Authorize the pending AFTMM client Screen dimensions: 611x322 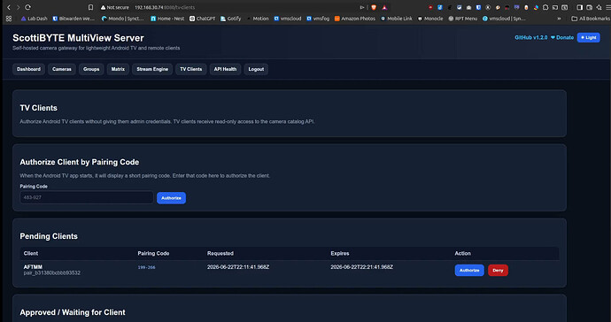click(x=469, y=270)
